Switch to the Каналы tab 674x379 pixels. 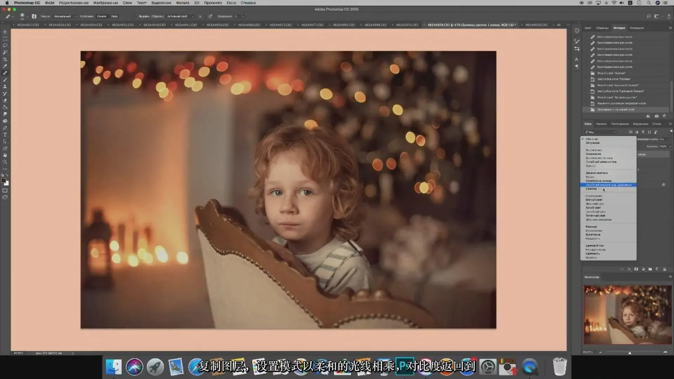(x=601, y=124)
